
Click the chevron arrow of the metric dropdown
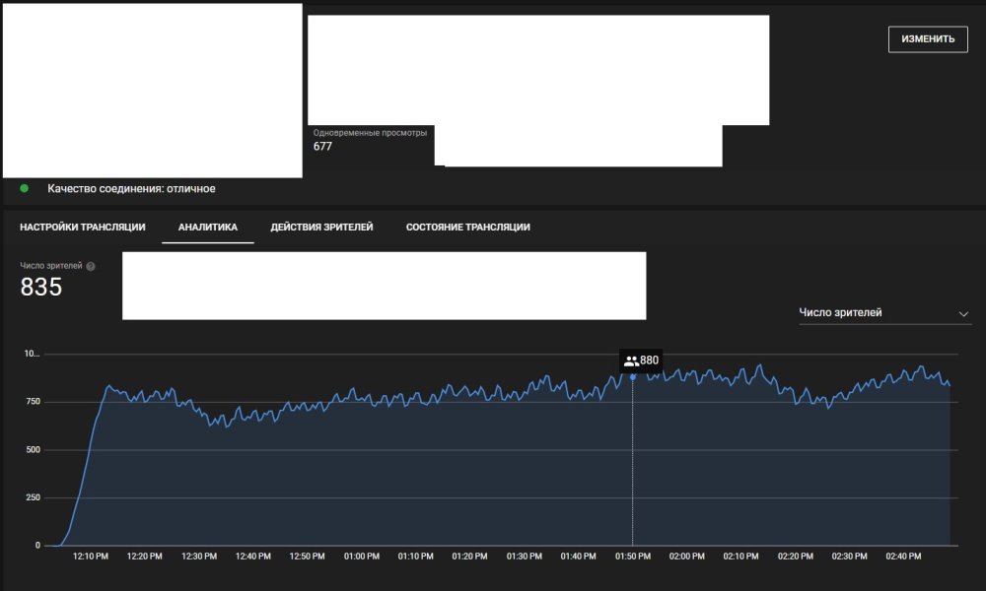[x=963, y=314]
